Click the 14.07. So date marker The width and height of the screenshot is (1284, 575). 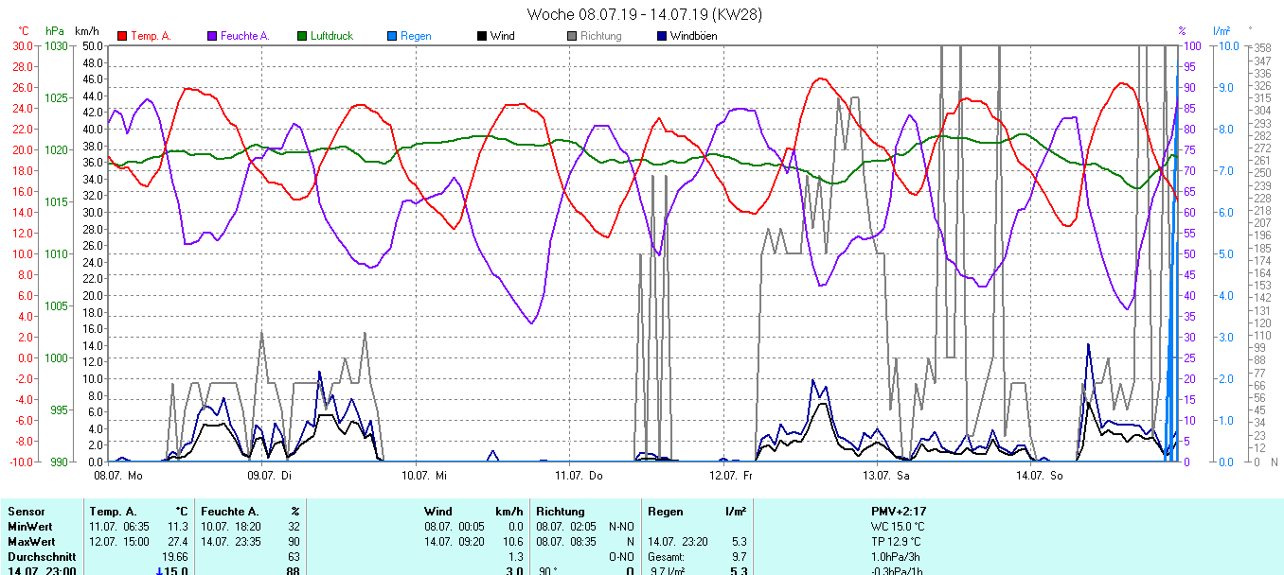click(x=1039, y=475)
